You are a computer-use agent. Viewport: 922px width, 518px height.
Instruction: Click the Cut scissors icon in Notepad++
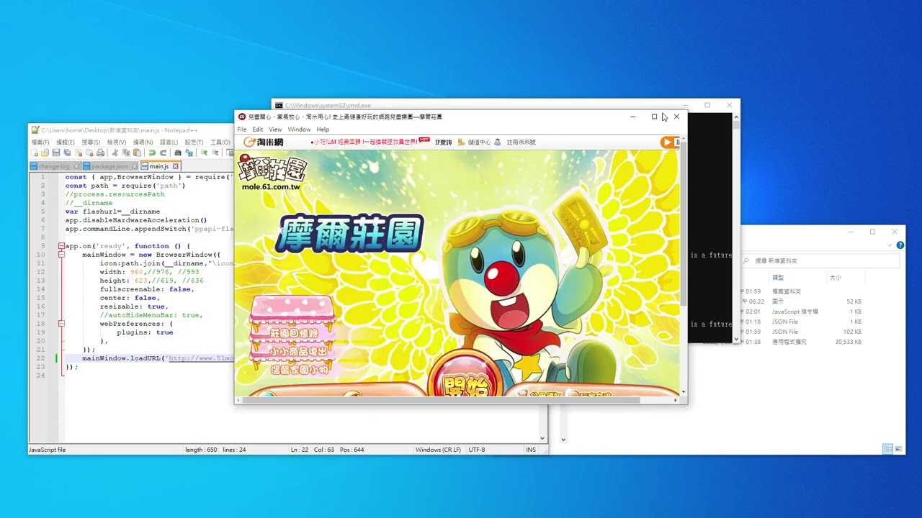[x=115, y=153]
